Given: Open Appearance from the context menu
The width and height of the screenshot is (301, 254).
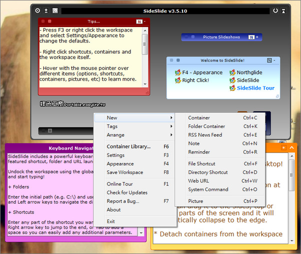Looking at the screenshot, I should coord(134,164).
